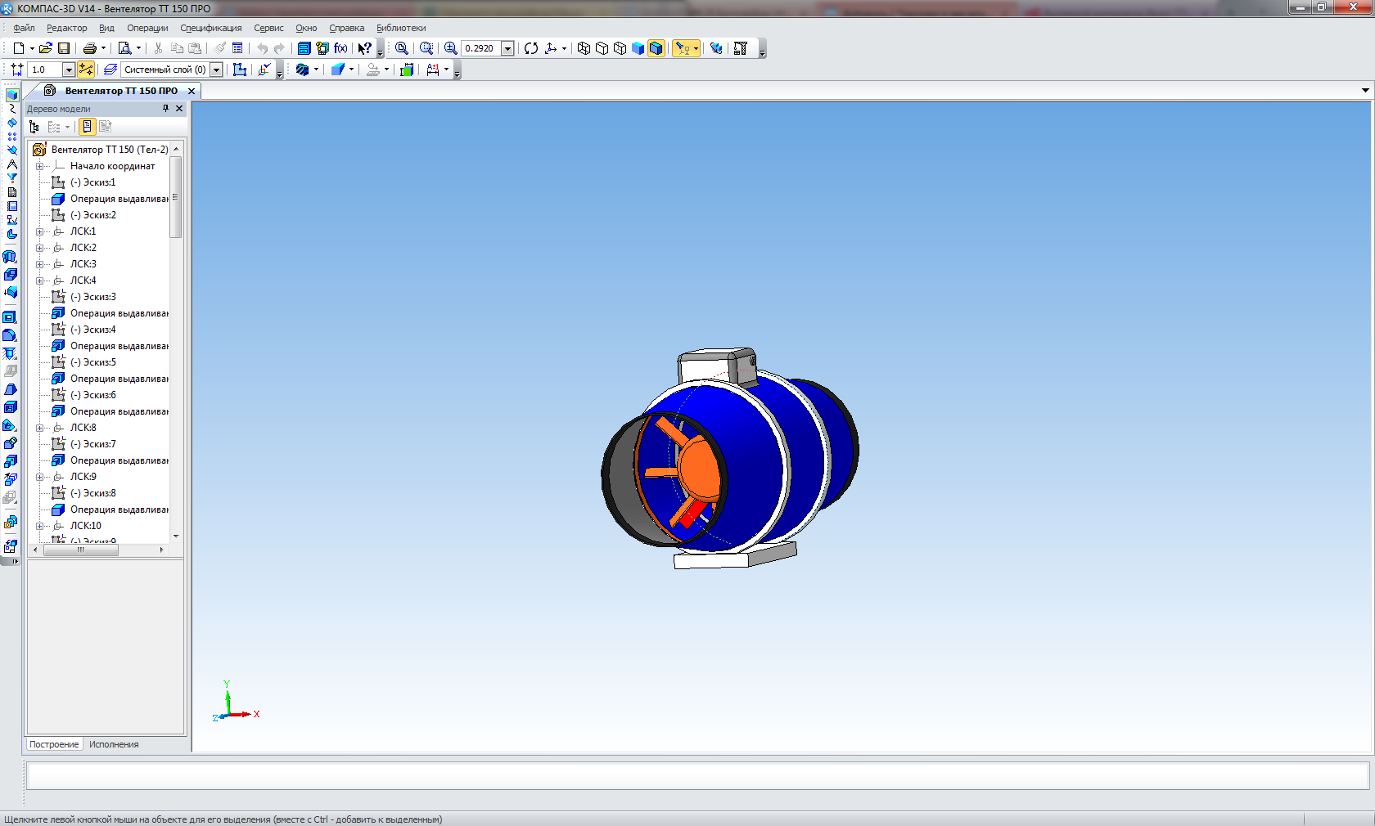Save the document with the floppy disk icon
1375x826 pixels.
tap(64, 48)
